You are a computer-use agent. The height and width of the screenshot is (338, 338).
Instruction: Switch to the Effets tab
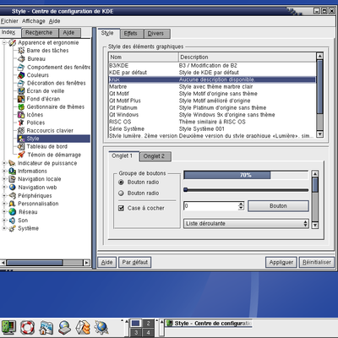point(131,34)
